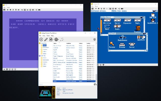
Task: Open the View menu in Amiga Forever
Action: (x=44, y=36)
